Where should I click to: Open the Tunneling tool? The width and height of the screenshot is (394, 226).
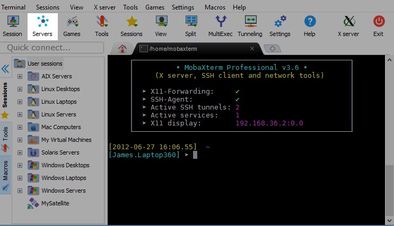[250, 26]
